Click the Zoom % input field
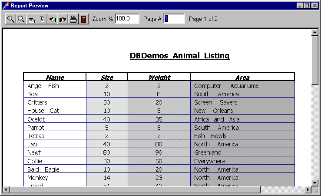The image size is (321, 196). (x=127, y=19)
